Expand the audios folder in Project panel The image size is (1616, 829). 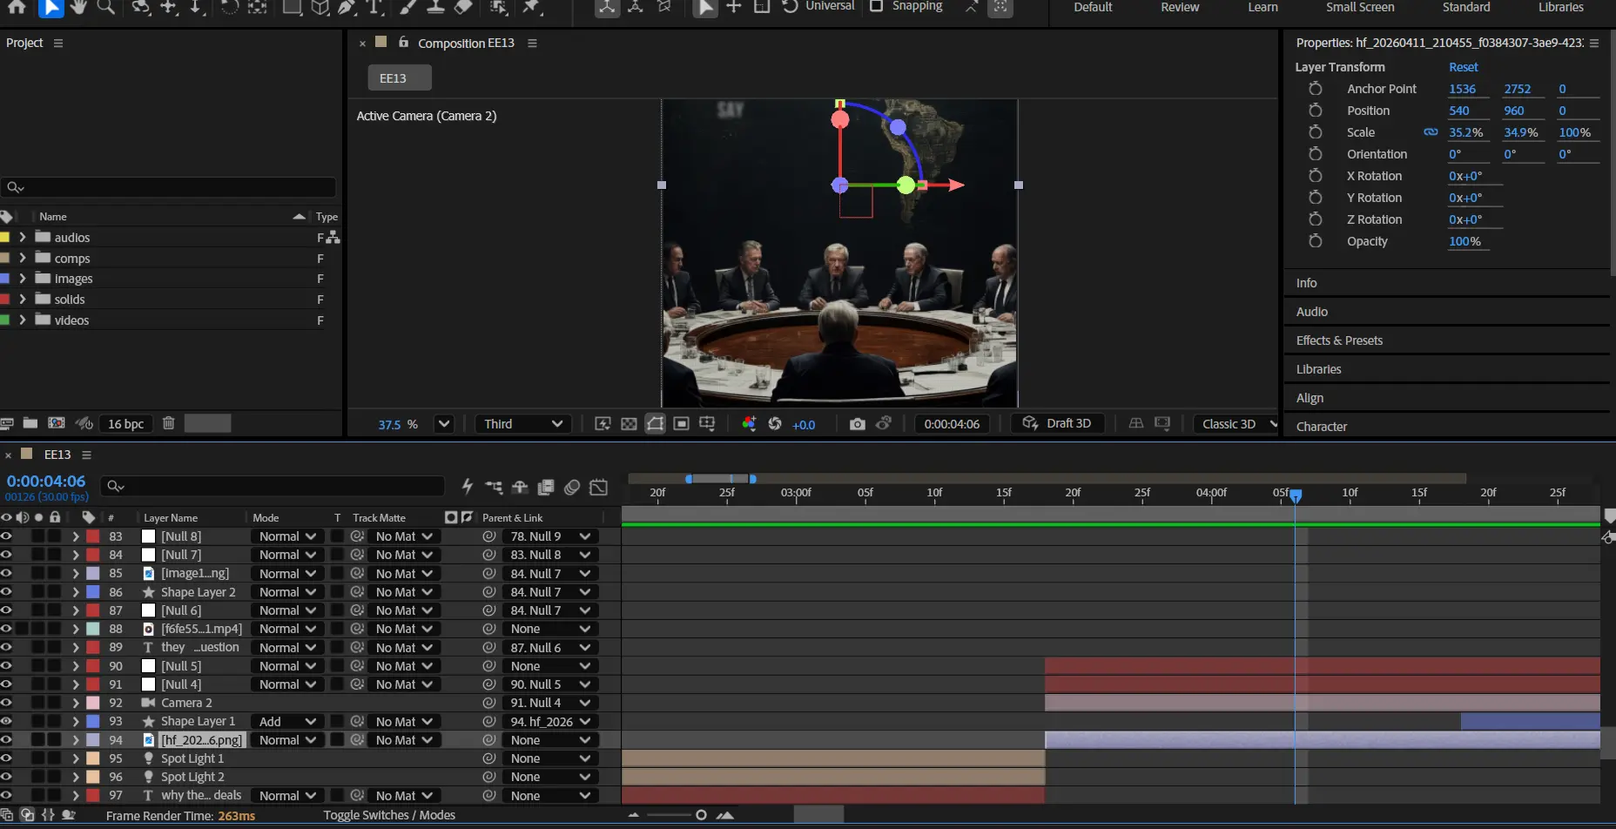[x=23, y=237]
